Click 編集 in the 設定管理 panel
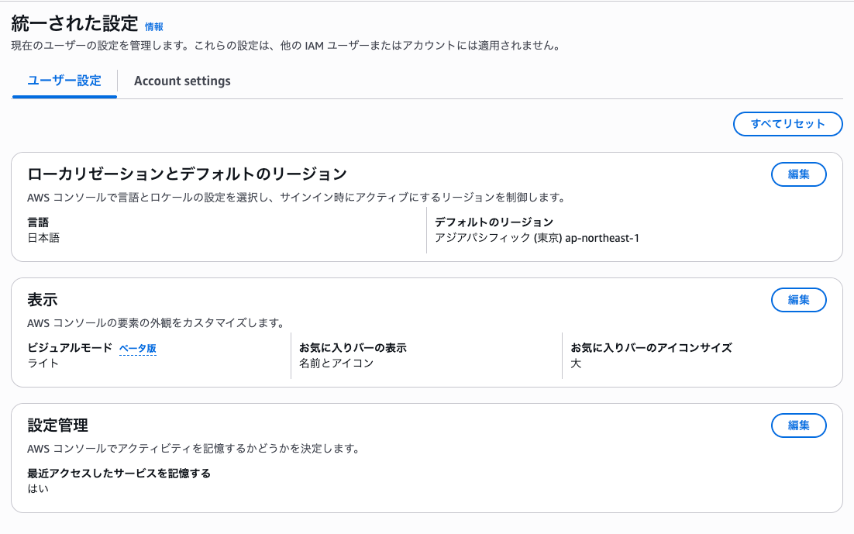 tap(798, 425)
